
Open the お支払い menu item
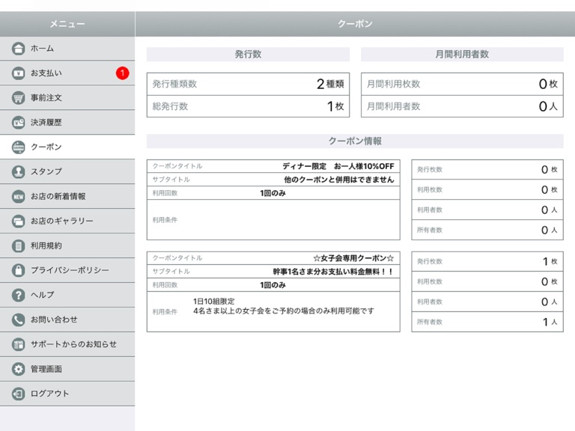(x=67, y=73)
